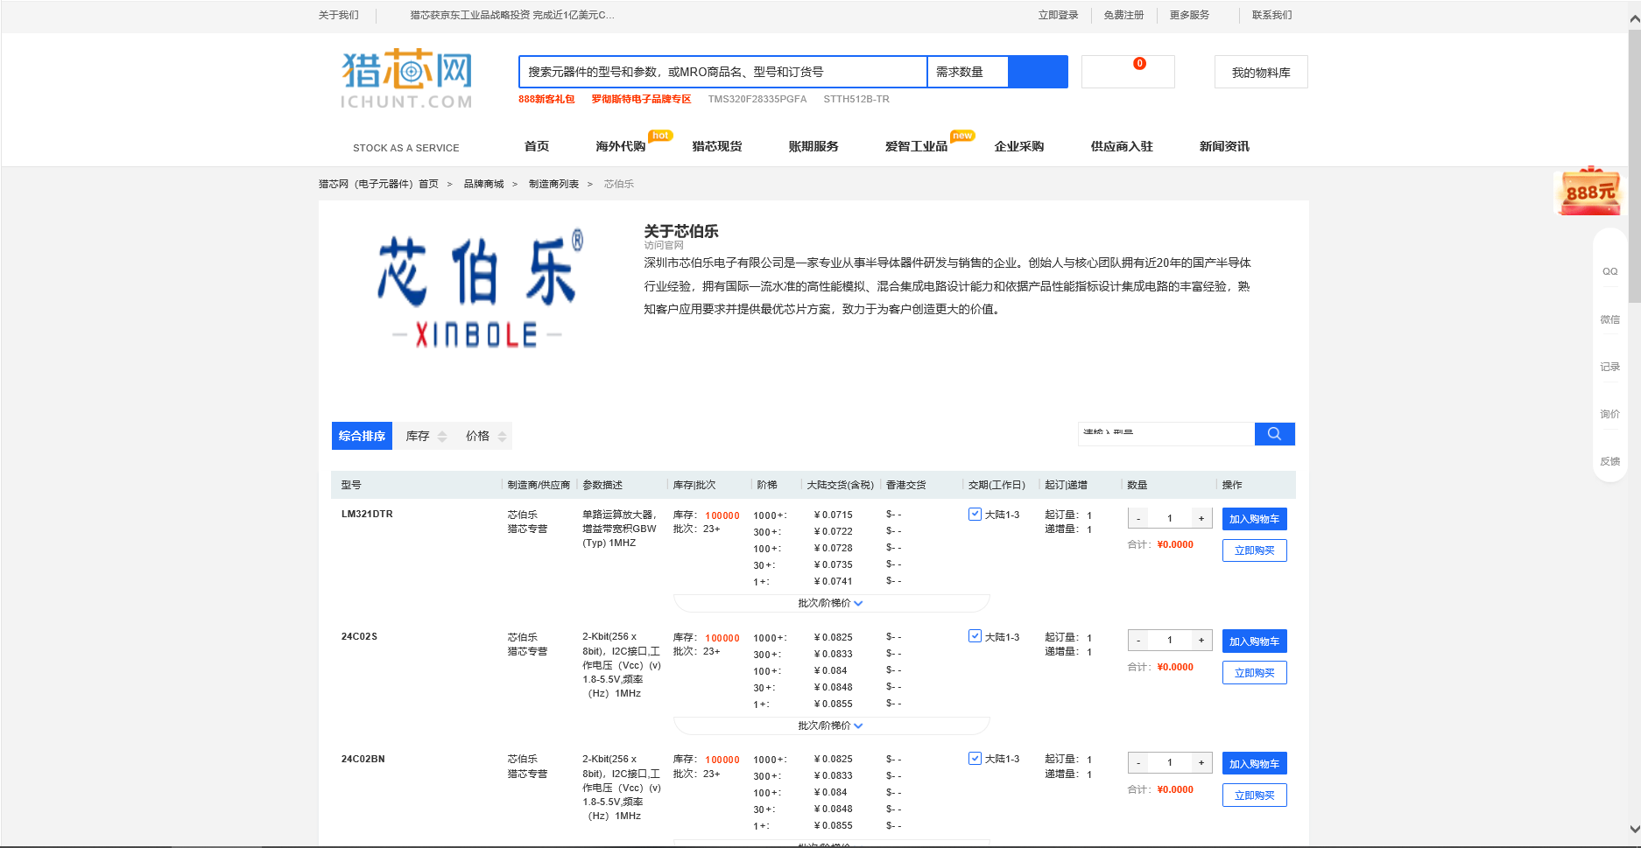The height and width of the screenshot is (848, 1641).
Task: Open 更多服务 dropdown in top bar
Action: tap(1189, 15)
